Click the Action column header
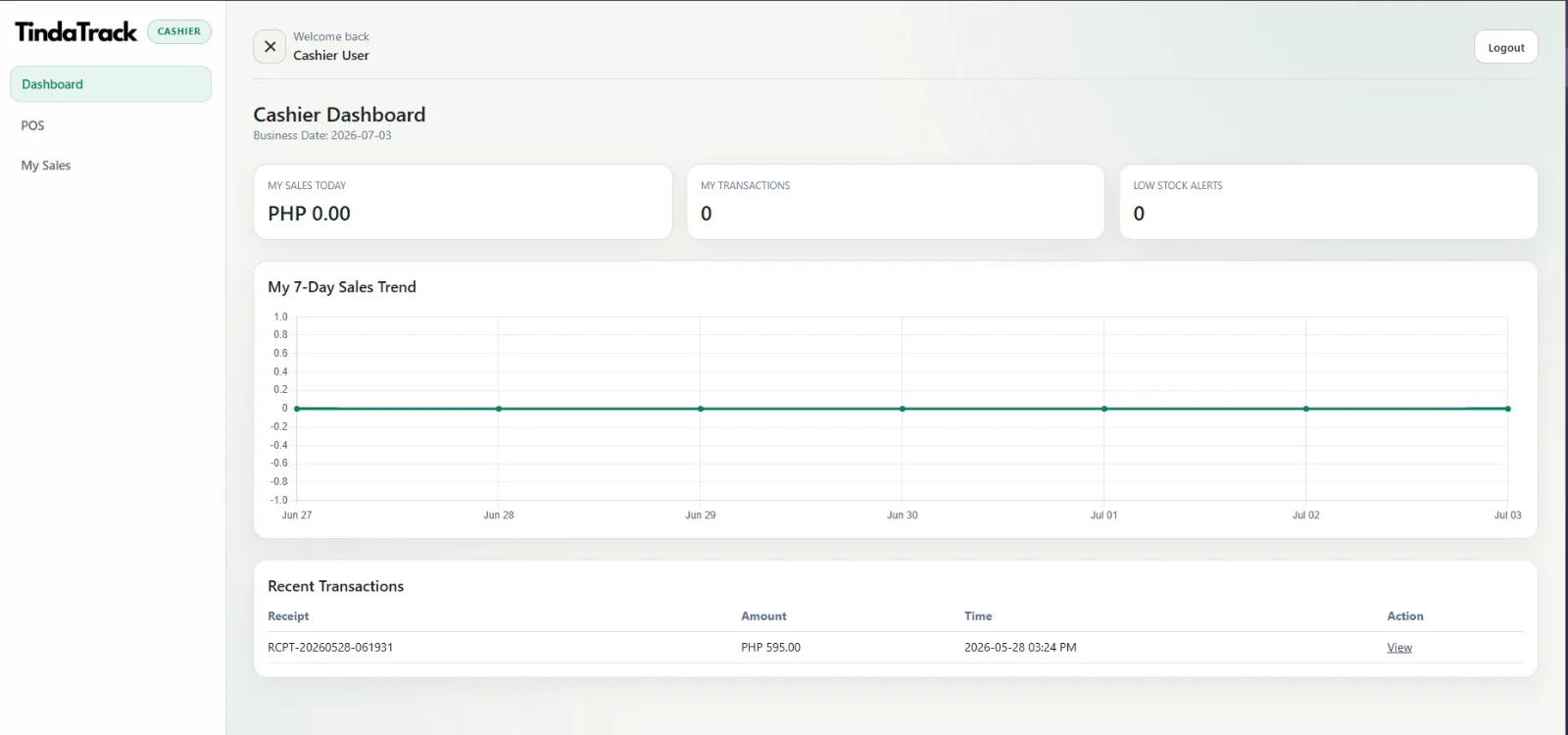This screenshot has height=735, width=1568. click(1405, 616)
